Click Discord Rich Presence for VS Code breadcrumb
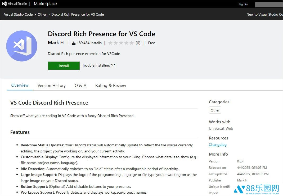283x196 pixels. coord(77,15)
